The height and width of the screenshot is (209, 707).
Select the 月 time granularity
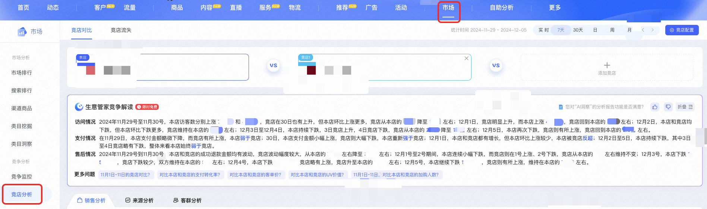[629, 30]
